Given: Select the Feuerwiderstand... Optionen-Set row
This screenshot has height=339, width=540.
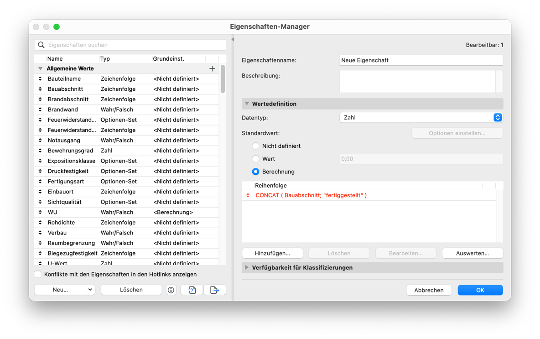Looking at the screenshot, I should point(126,120).
